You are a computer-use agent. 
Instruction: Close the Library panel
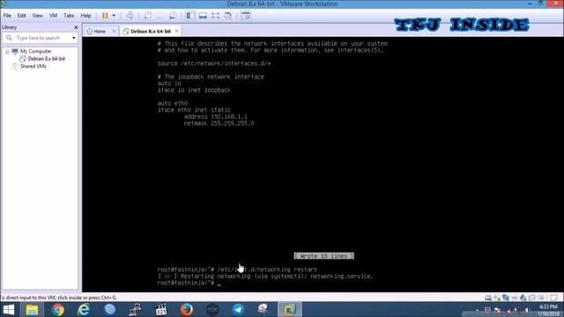coord(76,27)
